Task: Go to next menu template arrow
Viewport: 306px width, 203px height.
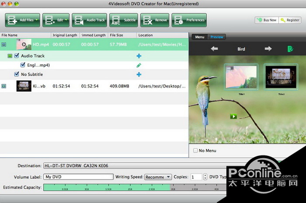Action: pos(268,49)
